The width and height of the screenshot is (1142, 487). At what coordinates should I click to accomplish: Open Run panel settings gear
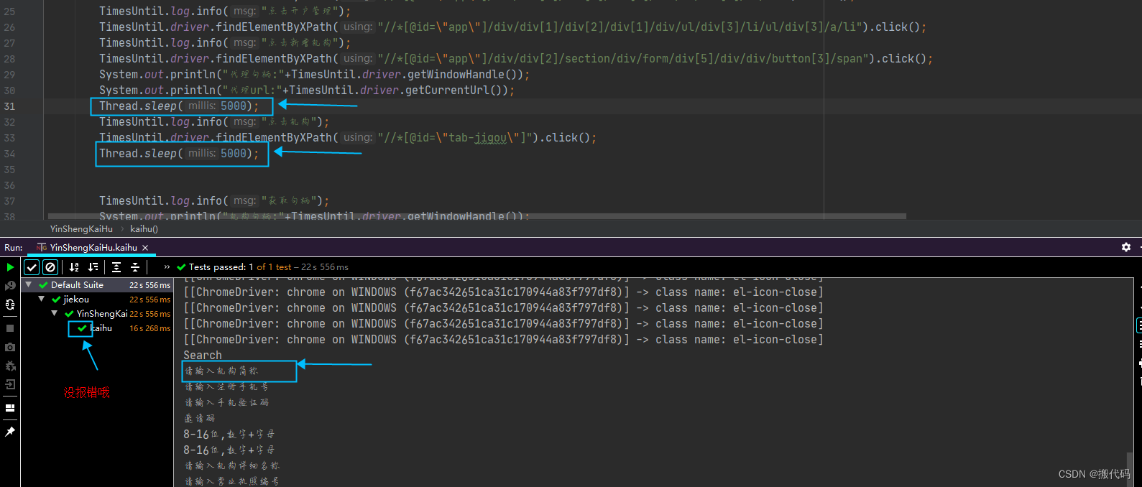click(x=1126, y=247)
